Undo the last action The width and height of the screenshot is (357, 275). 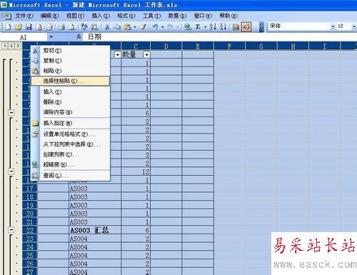tap(156, 27)
